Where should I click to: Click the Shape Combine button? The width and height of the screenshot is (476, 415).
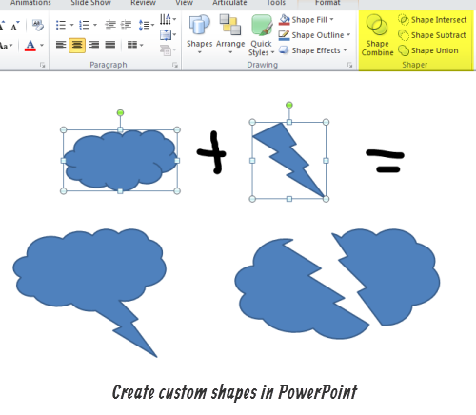377,35
